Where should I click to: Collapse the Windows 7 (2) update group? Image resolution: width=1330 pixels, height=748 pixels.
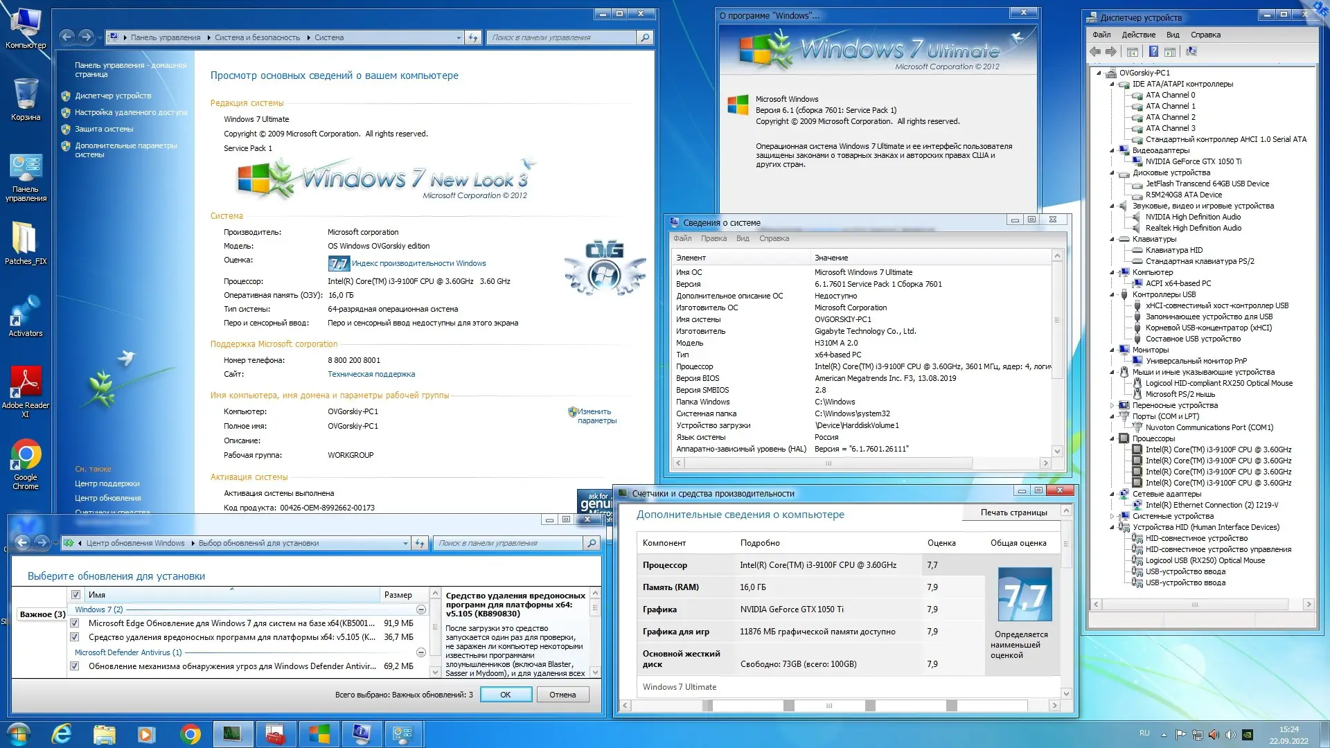coord(420,609)
